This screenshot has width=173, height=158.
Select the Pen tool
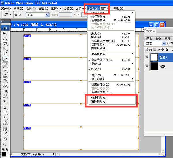tap(5, 107)
